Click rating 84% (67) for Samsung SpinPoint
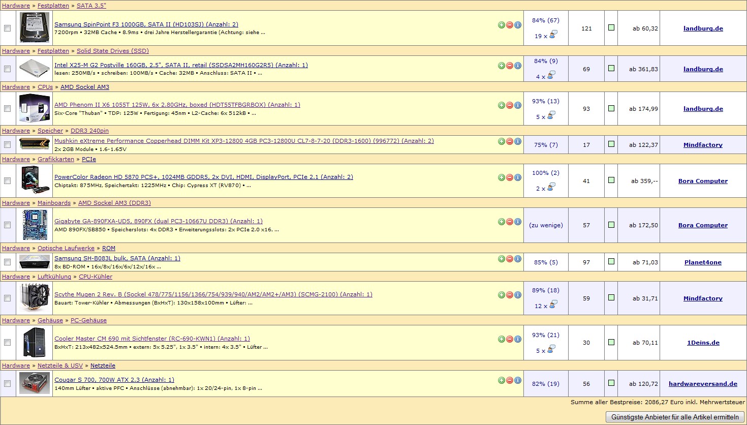Image resolution: width=747 pixels, height=425 pixels. (x=546, y=20)
